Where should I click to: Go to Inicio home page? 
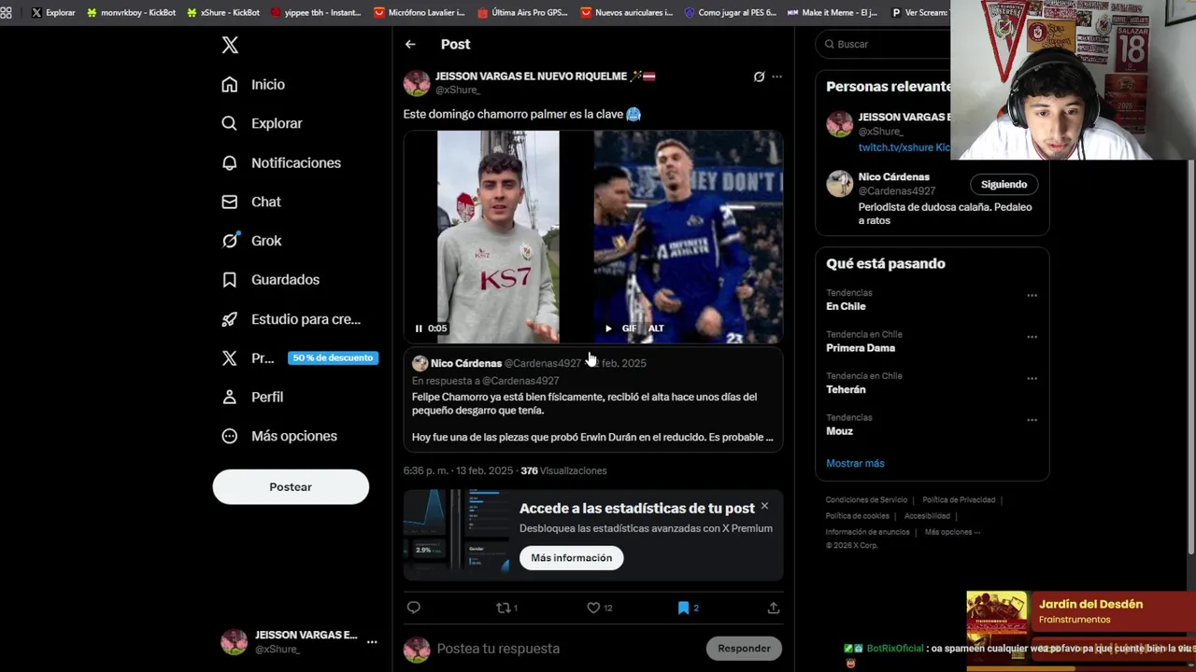[253, 84]
